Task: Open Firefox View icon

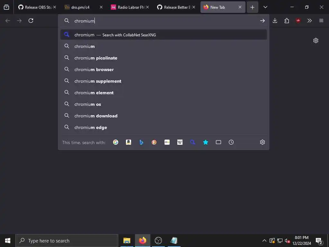Action: (6, 7)
